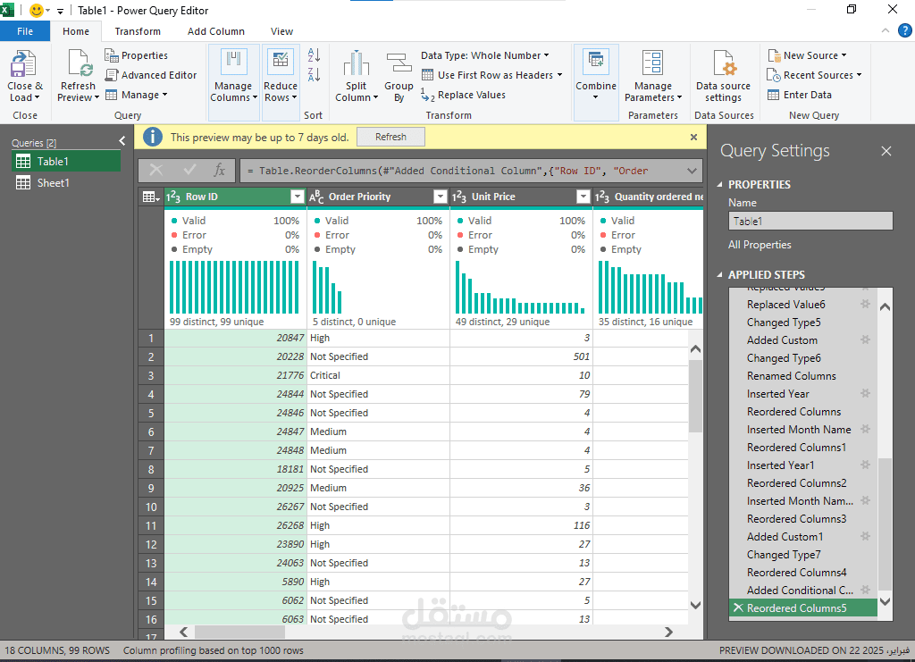Open the All Properties link
The width and height of the screenshot is (915, 662).
pos(760,245)
